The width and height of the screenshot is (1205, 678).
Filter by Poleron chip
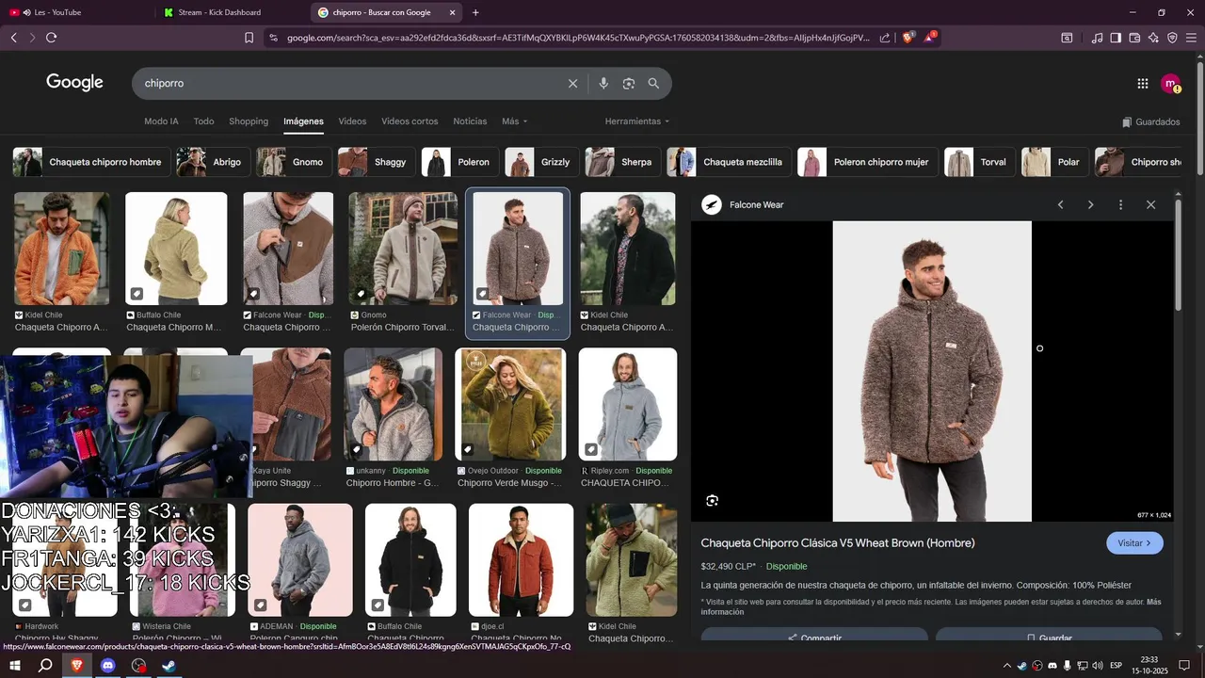click(460, 162)
